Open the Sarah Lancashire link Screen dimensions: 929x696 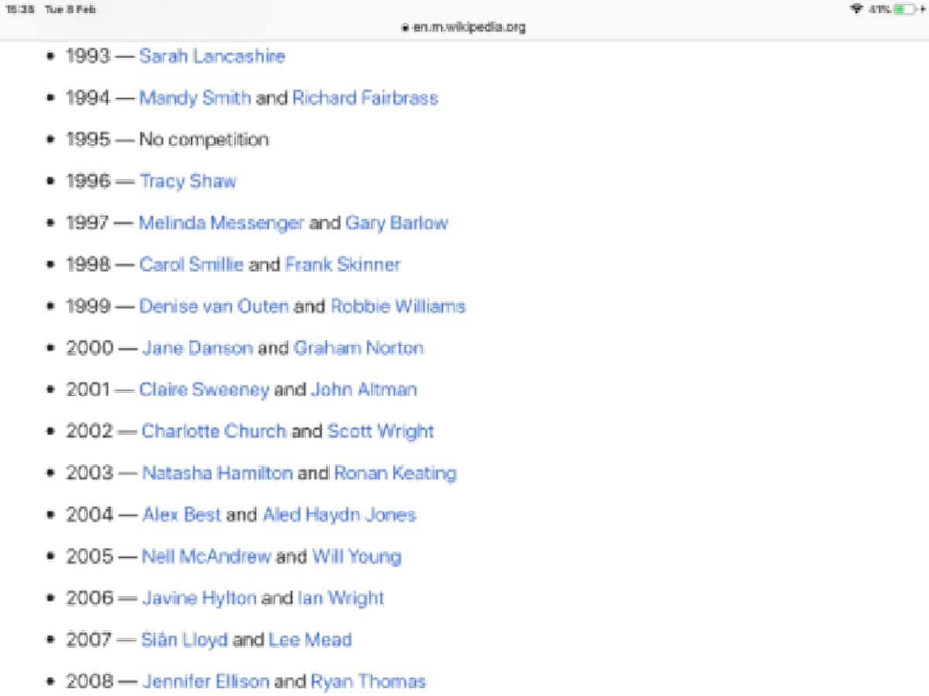[x=211, y=56]
